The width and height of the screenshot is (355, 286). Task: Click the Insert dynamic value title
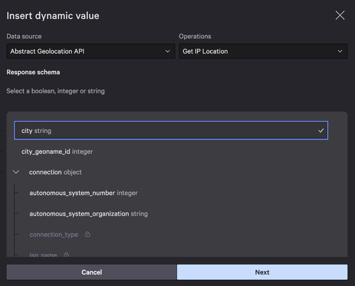tap(53, 16)
